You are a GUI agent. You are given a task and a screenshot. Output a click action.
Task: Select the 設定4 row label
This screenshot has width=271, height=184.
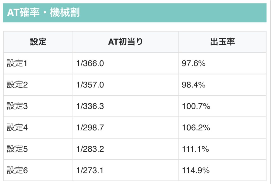[17, 128]
